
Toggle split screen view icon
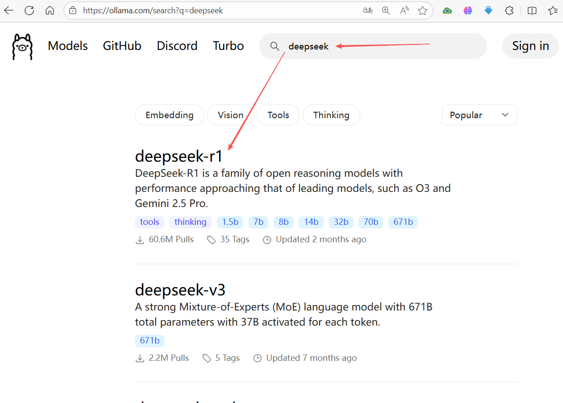532,11
